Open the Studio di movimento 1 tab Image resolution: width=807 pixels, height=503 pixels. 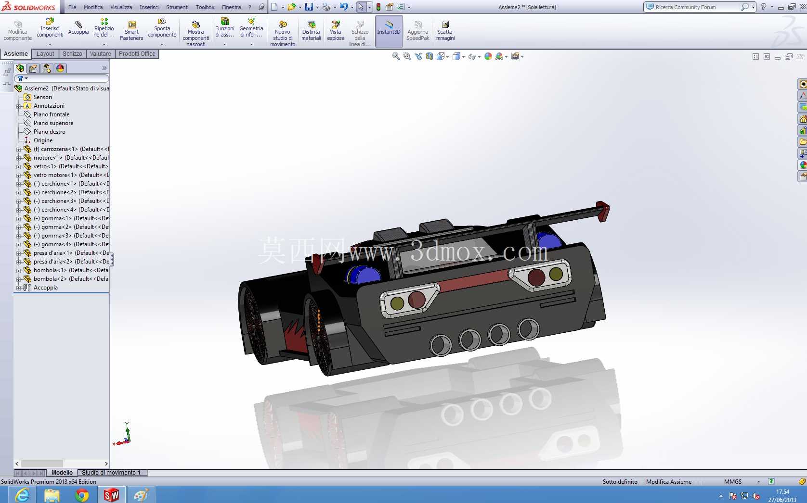112,473
